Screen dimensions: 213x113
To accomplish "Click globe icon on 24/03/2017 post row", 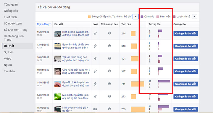I will [109, 96].
